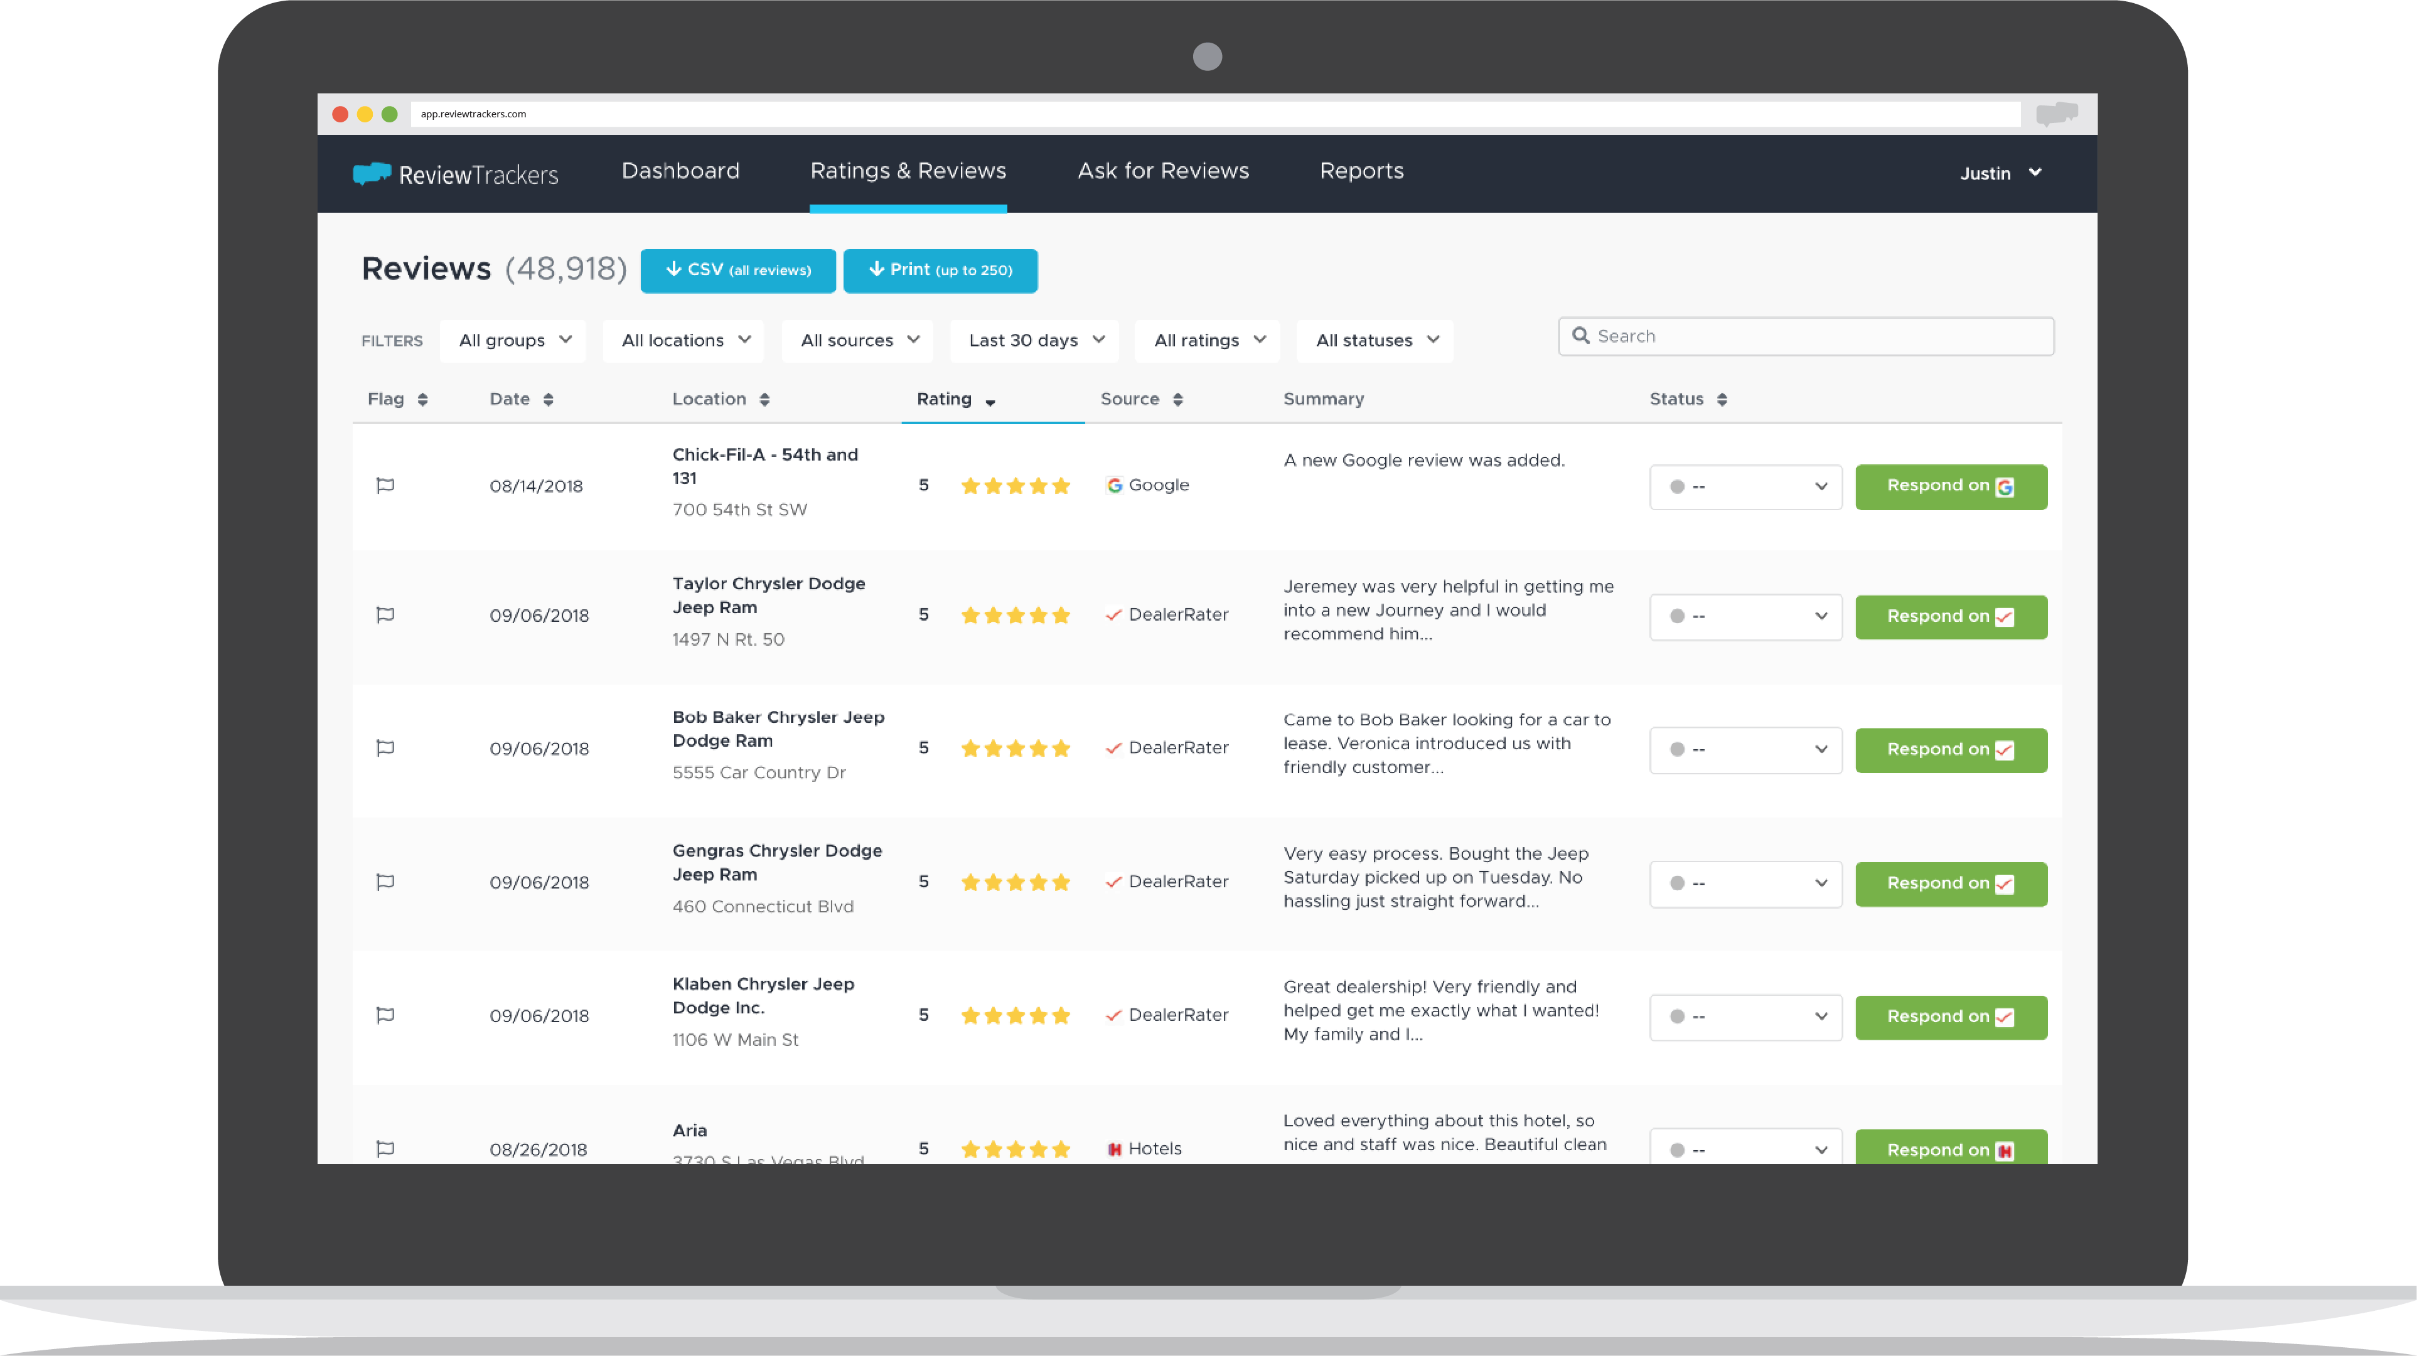This screenshot has width=2417, height=1356.
Task: Open status dropdown for Chick-Fil-A review
Action: [1745, 487]
